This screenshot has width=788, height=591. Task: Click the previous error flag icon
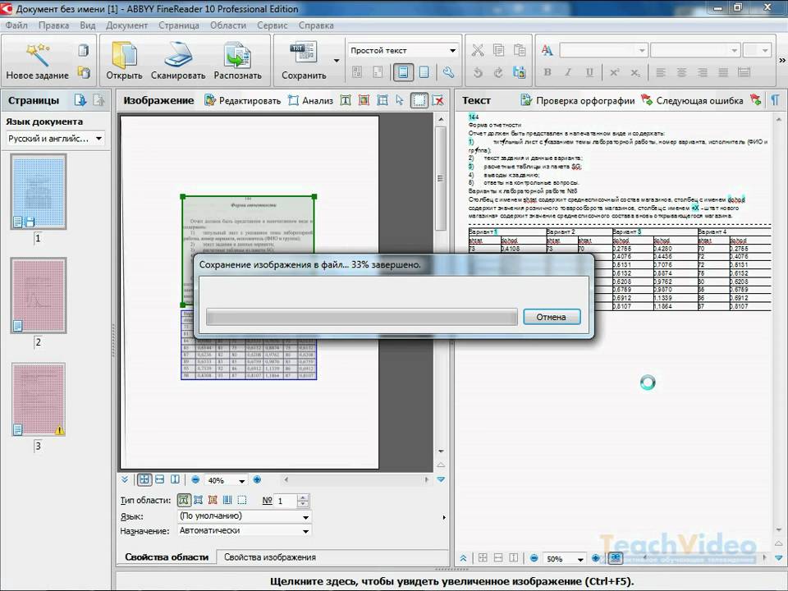coord(755,100)
